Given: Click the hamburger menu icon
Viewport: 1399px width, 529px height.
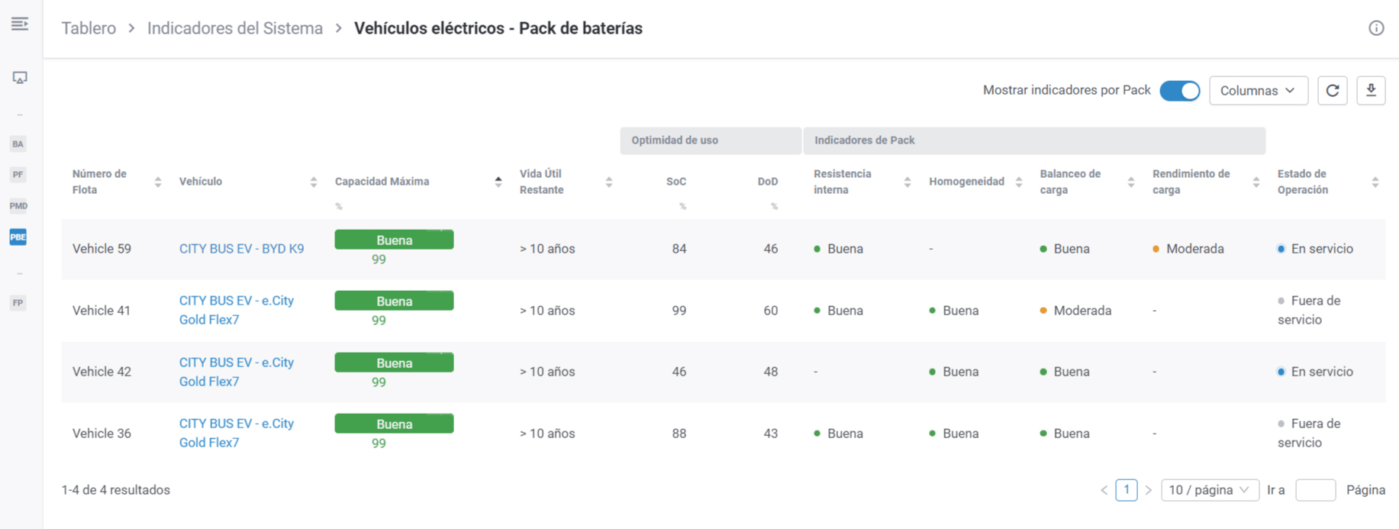Looking at the screenshot, I should tap(20, 24).
